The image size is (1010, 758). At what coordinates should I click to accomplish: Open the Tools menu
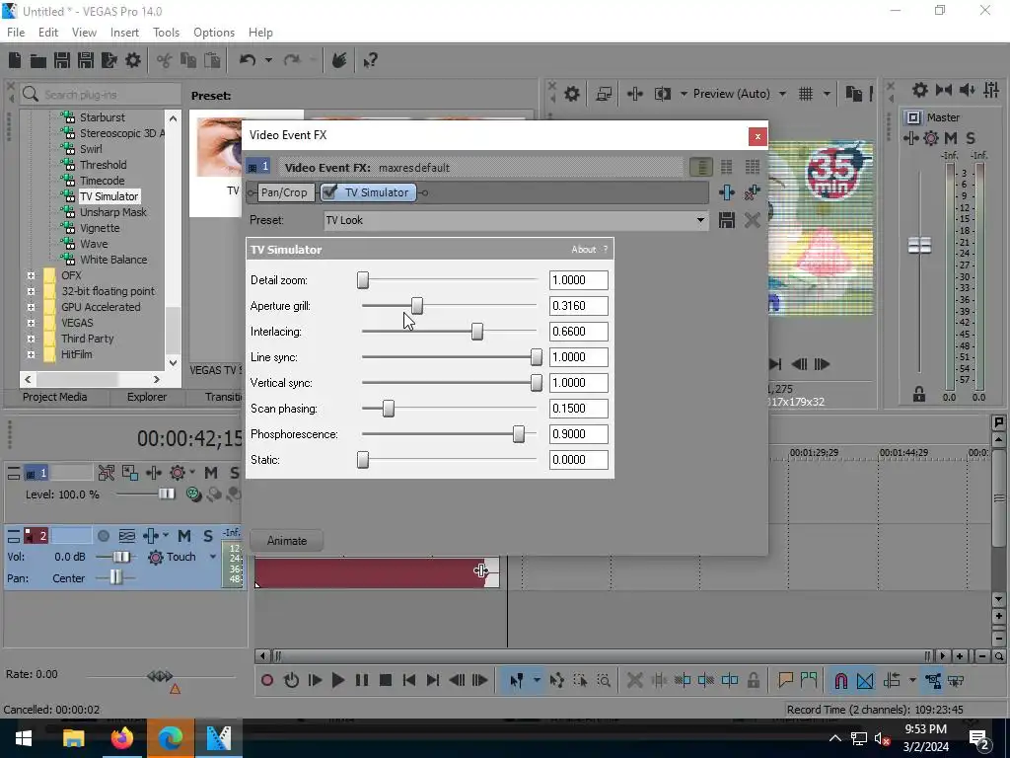166,33
